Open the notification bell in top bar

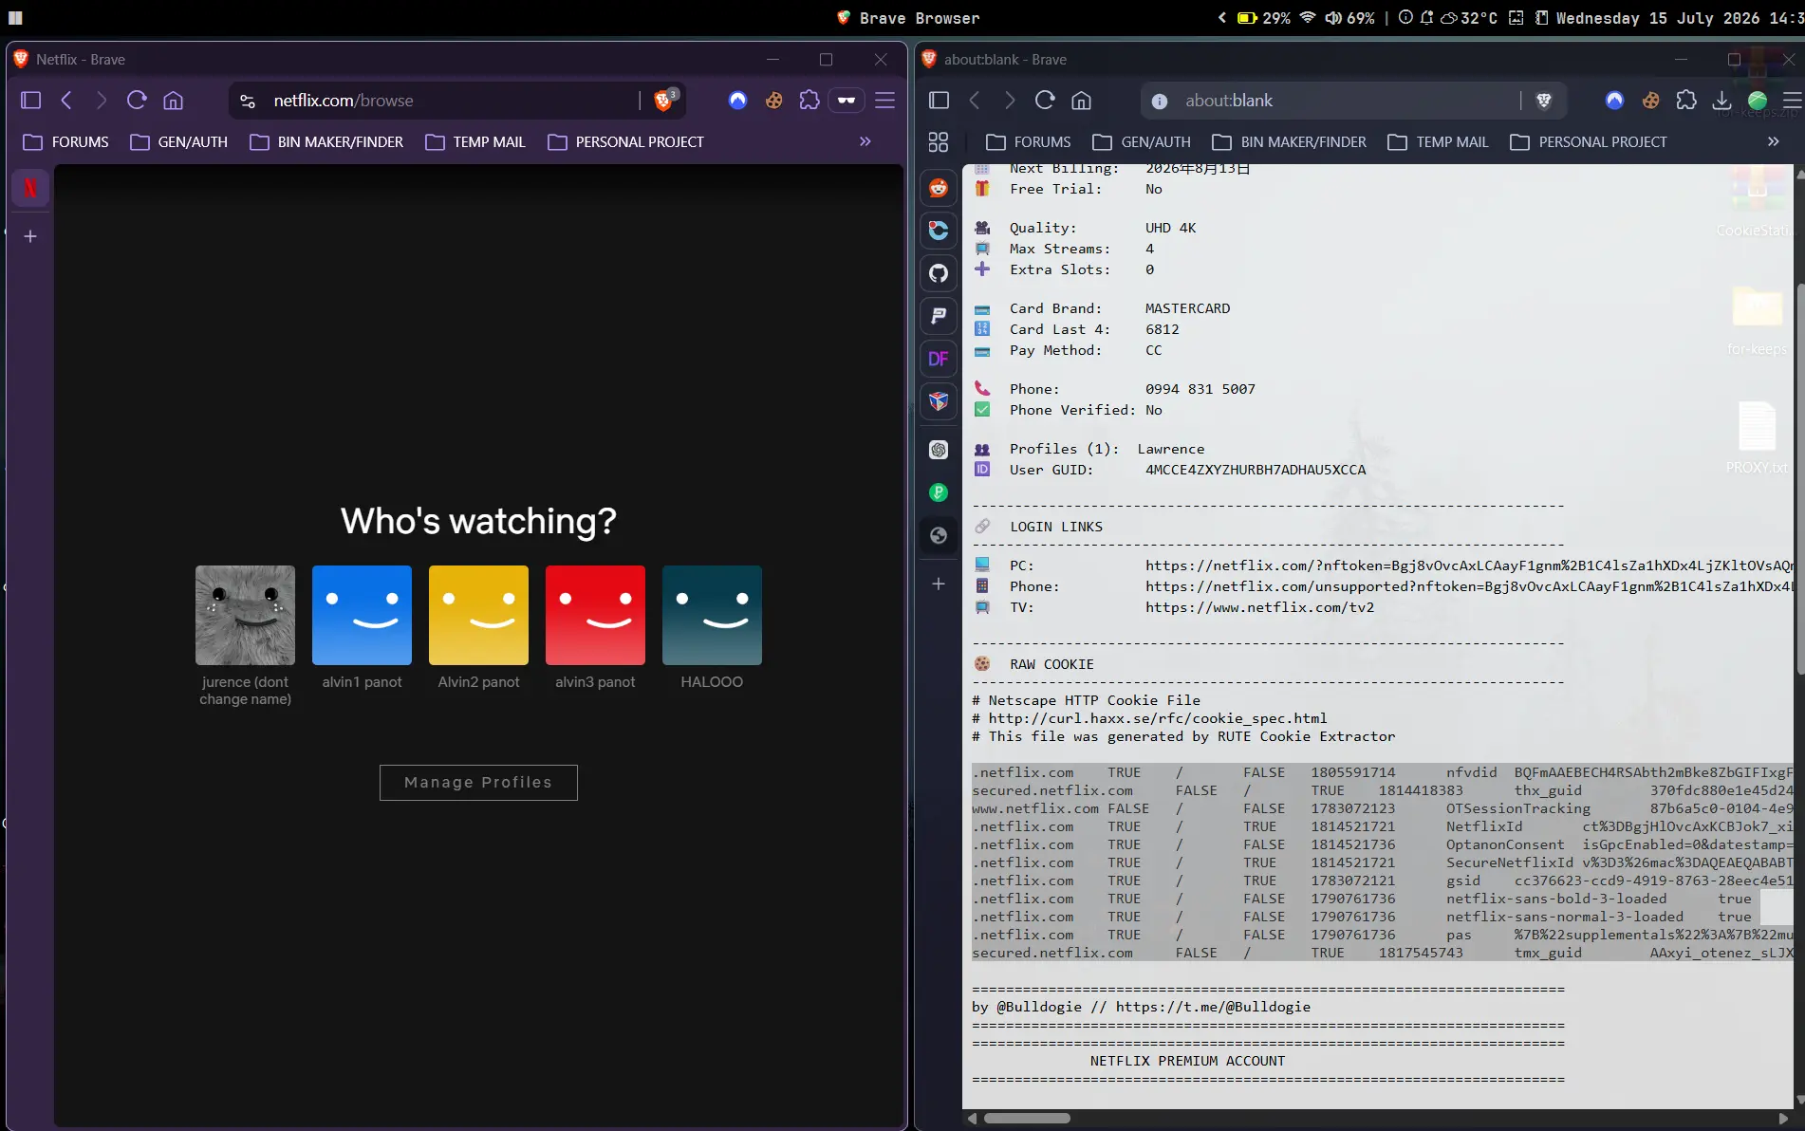(x=1426, y=18)
